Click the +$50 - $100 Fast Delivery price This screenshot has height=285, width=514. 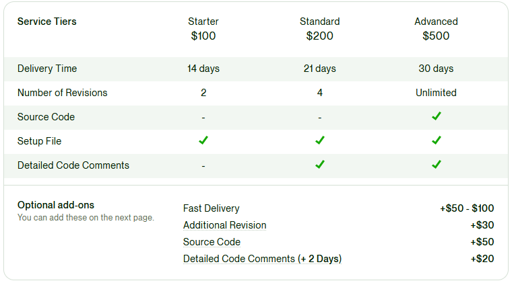467,208
